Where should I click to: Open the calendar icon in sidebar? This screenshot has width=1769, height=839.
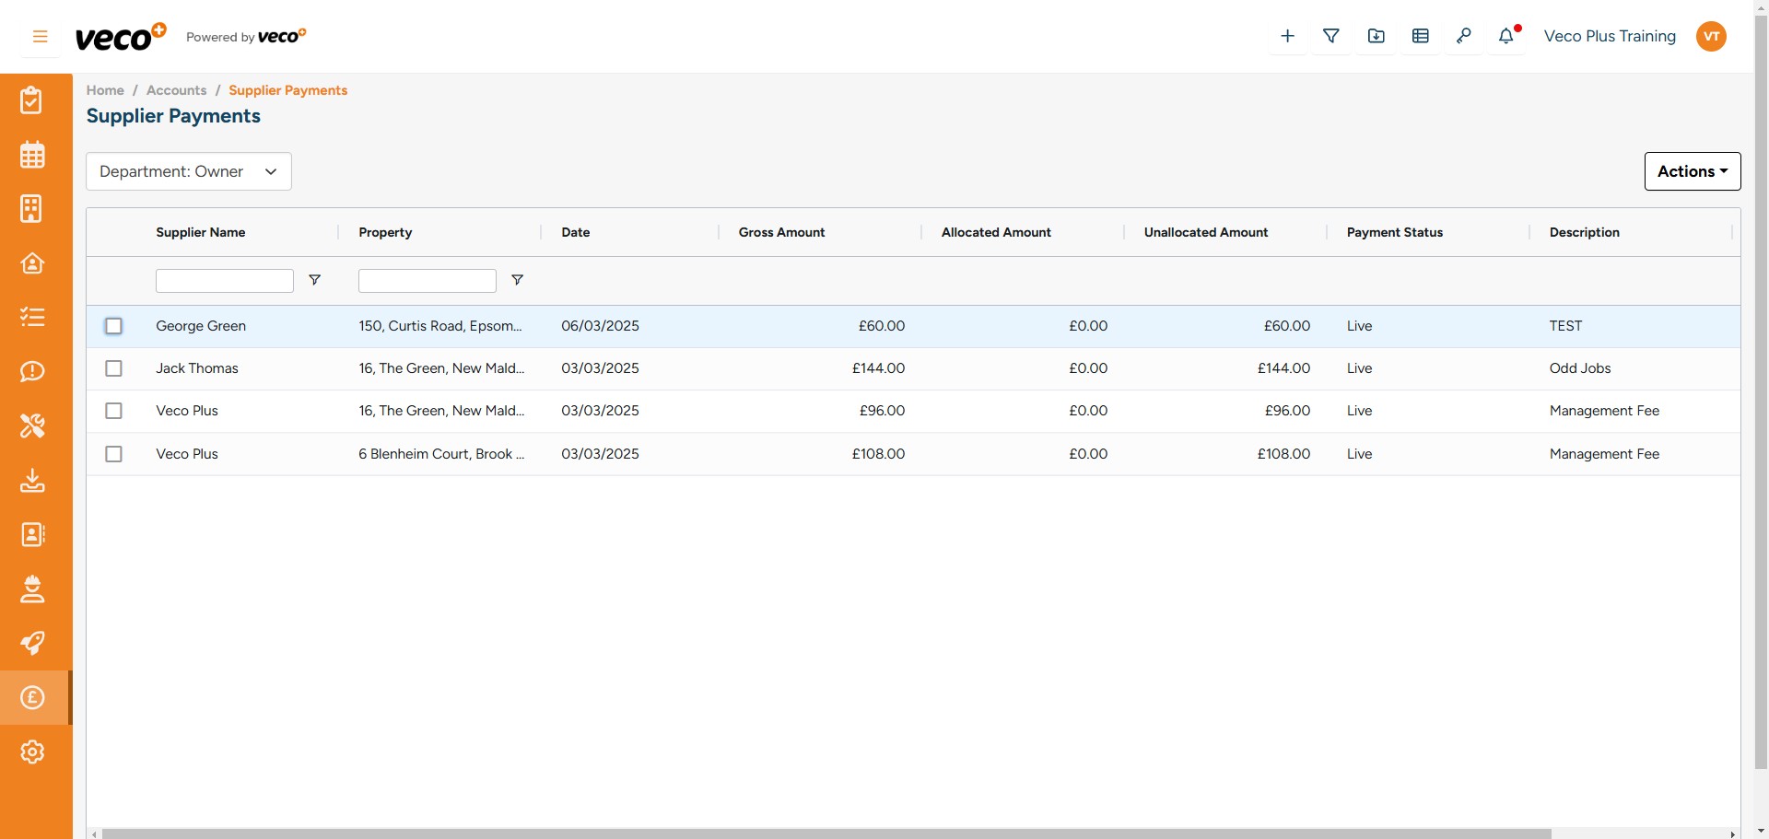(x=32, y=155)
